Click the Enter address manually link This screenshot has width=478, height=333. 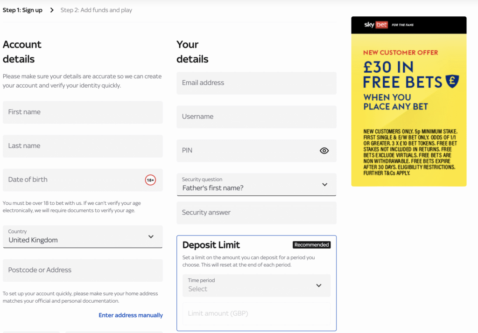130,315
